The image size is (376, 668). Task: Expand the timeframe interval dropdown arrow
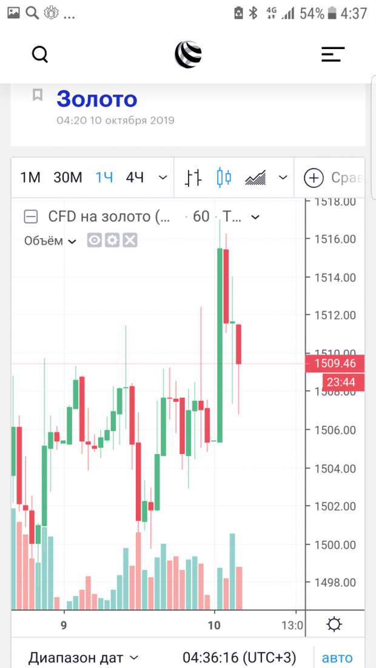163,177
